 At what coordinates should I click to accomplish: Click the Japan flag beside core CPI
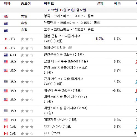point(6,39)
